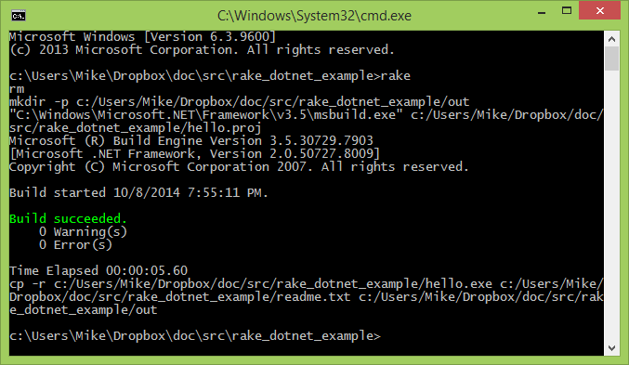
Task: Click the Build started timestamp line
Action: click(x=138, y=192)
